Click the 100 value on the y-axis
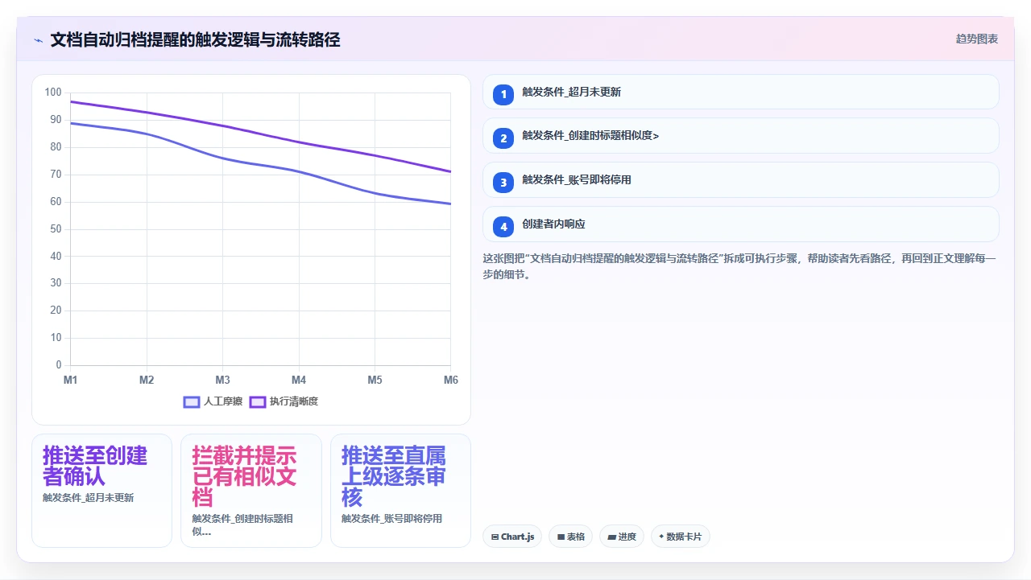The image size is (1031, 580). (53, 93)
